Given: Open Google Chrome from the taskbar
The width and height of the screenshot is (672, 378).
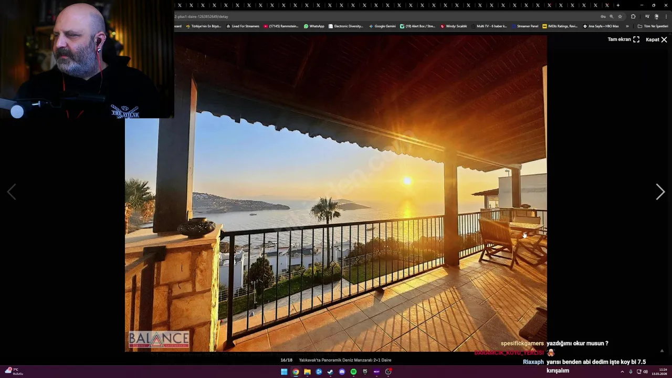Looking at the screenshot, I should click(x=296, y=372).
